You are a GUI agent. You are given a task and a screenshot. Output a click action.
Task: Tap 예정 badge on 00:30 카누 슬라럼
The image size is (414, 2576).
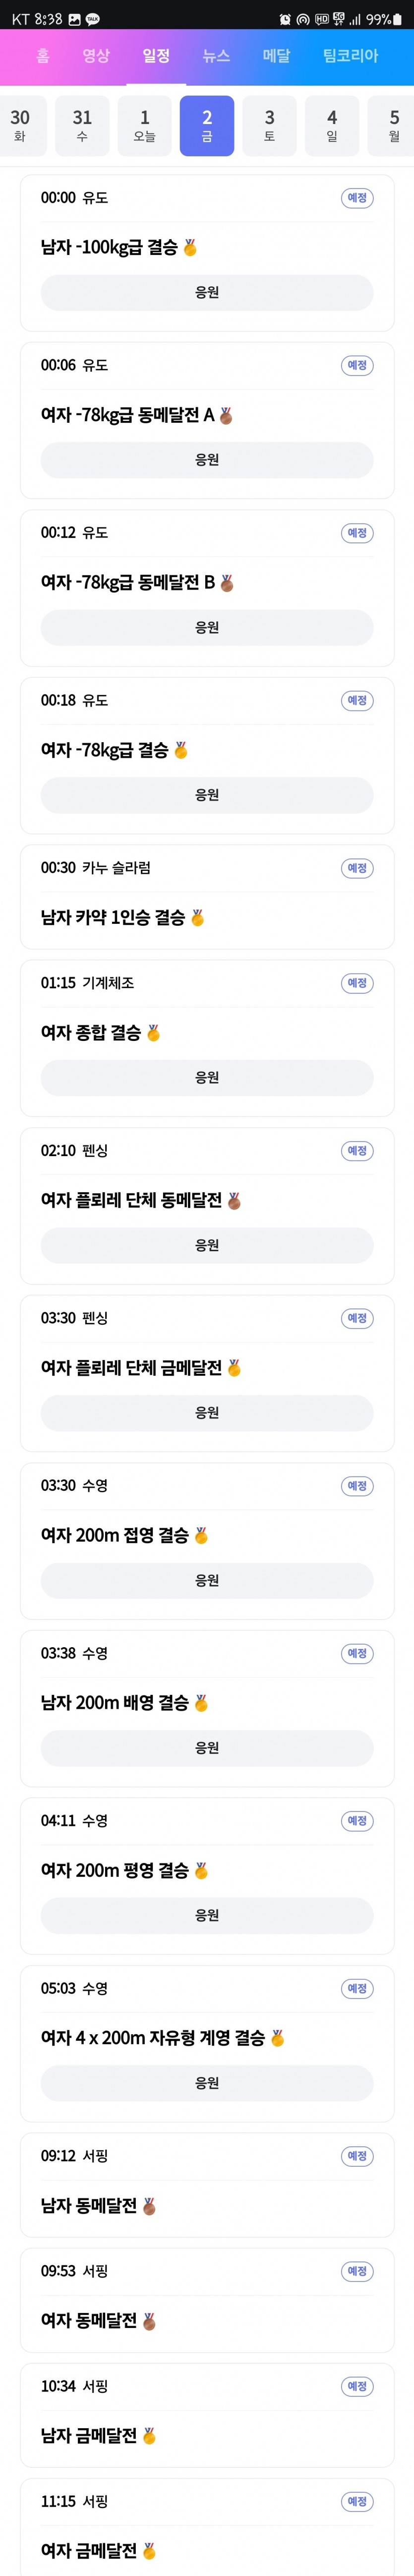357,868
